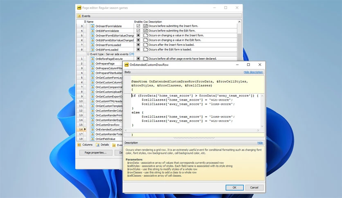Click the OnInsertFormEditorValueChanged event icon
This screenshot has height=198, width=342.
coord(92,35)
